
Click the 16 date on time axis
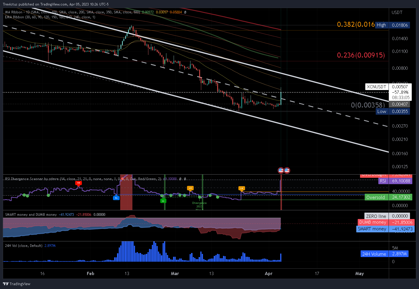pos(42,273)
